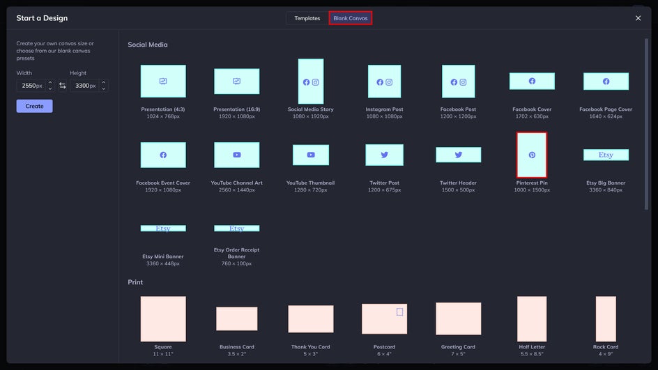
Task: Decrease width with the down arrow
Action: tap(50, 89)
